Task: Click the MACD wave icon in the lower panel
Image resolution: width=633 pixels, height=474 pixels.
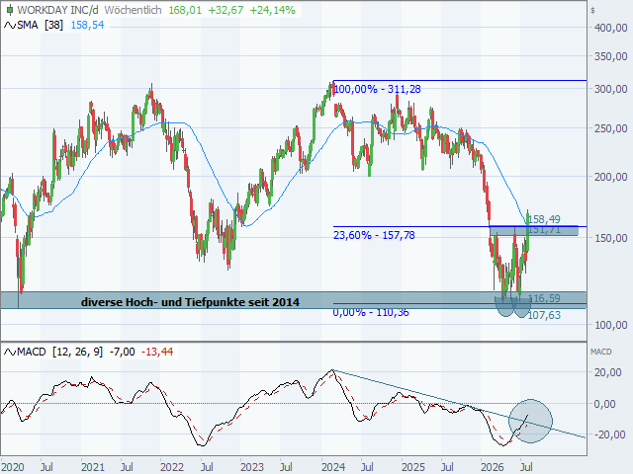Action: pyautogui.click(x=10, y=353)
